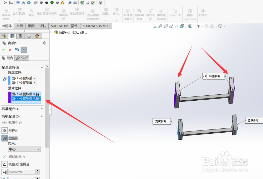Switch to the 分析 tab in mate panel
The width and height of the screenshot is (263, 179).
click(x=22, y=58)
